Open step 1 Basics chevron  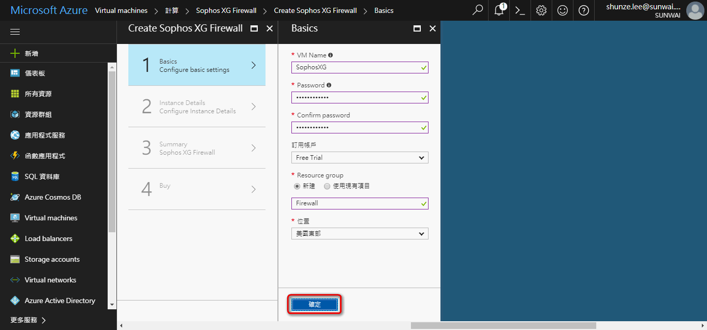coord(254,65)
